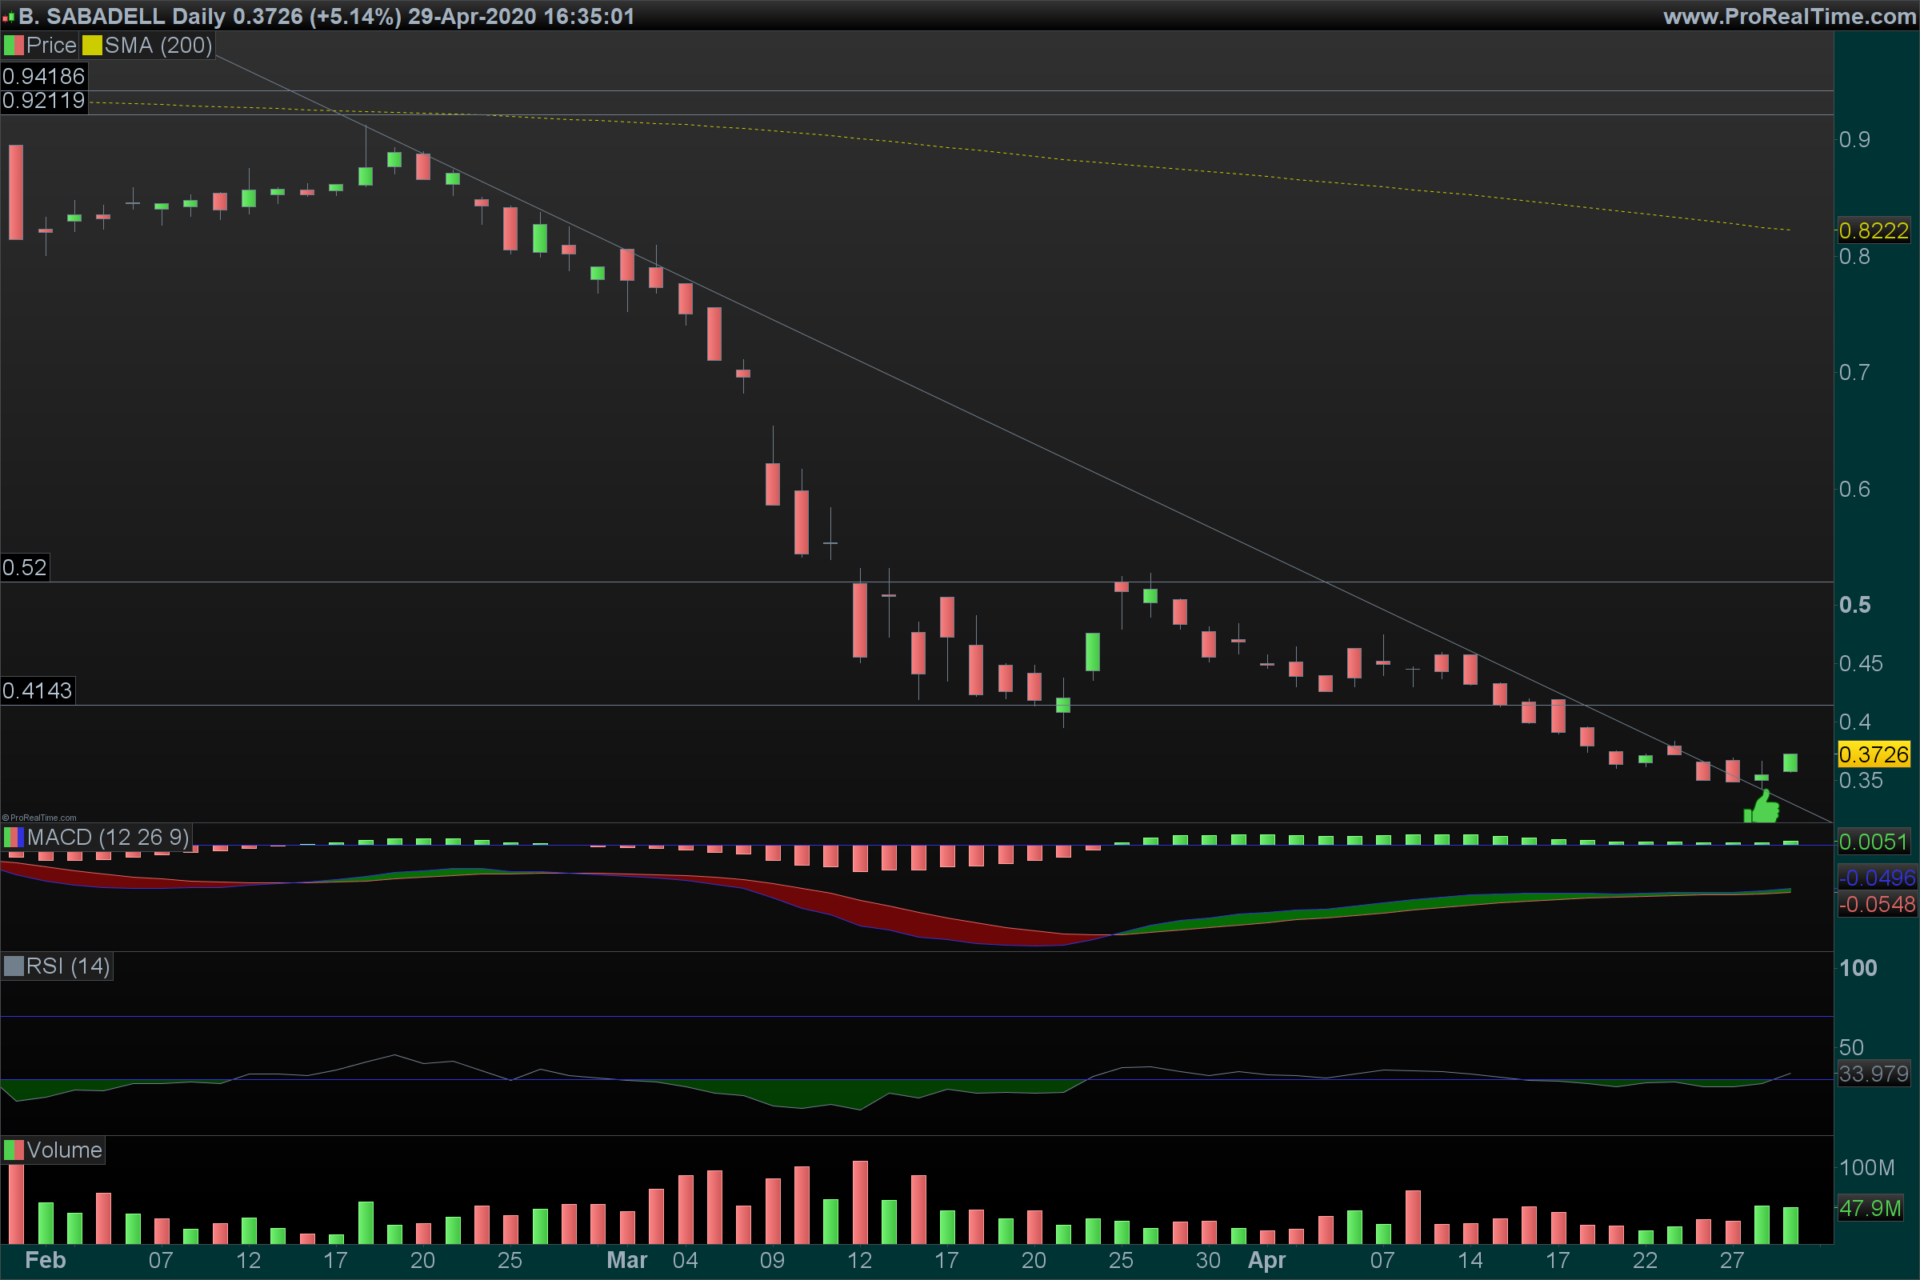The width and height of the screenshot is (1920, 1280).
Task: Click the candlestick icon beside B. SABADELL title
Action: tap(9, 17)
